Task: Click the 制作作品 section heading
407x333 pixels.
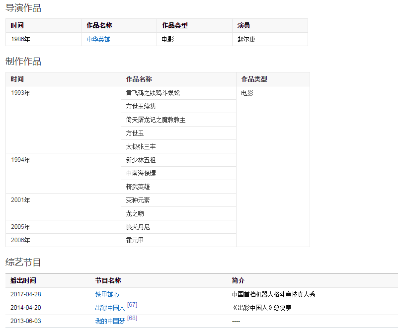Action: point(23,62)
